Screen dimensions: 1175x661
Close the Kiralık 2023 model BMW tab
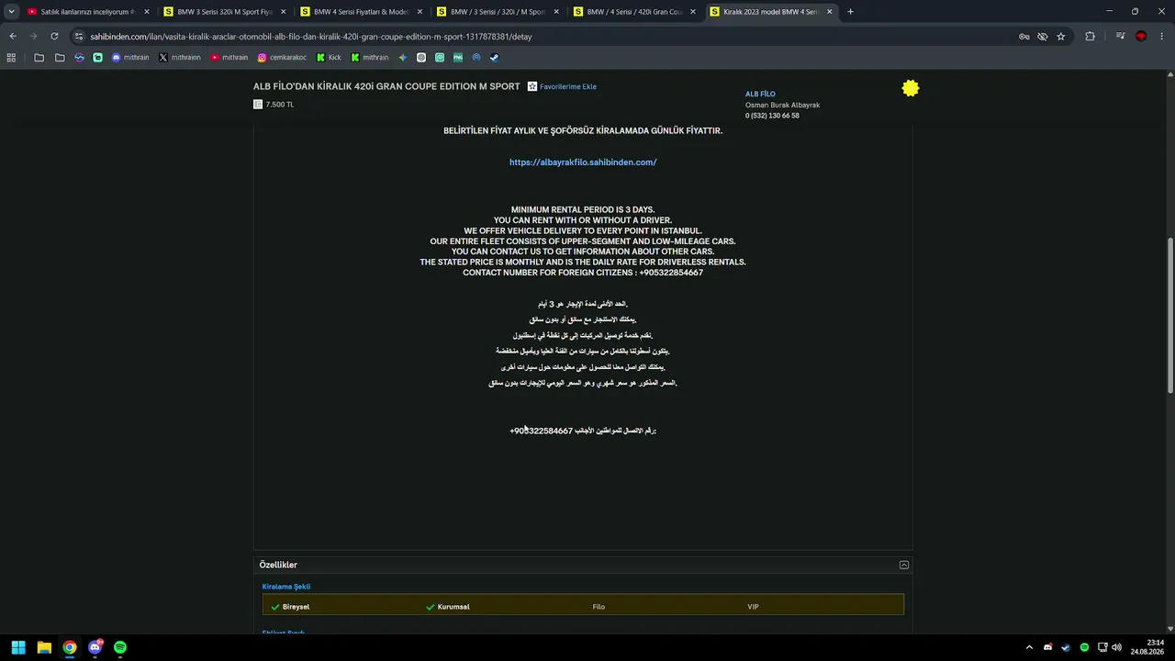point(830,12)
